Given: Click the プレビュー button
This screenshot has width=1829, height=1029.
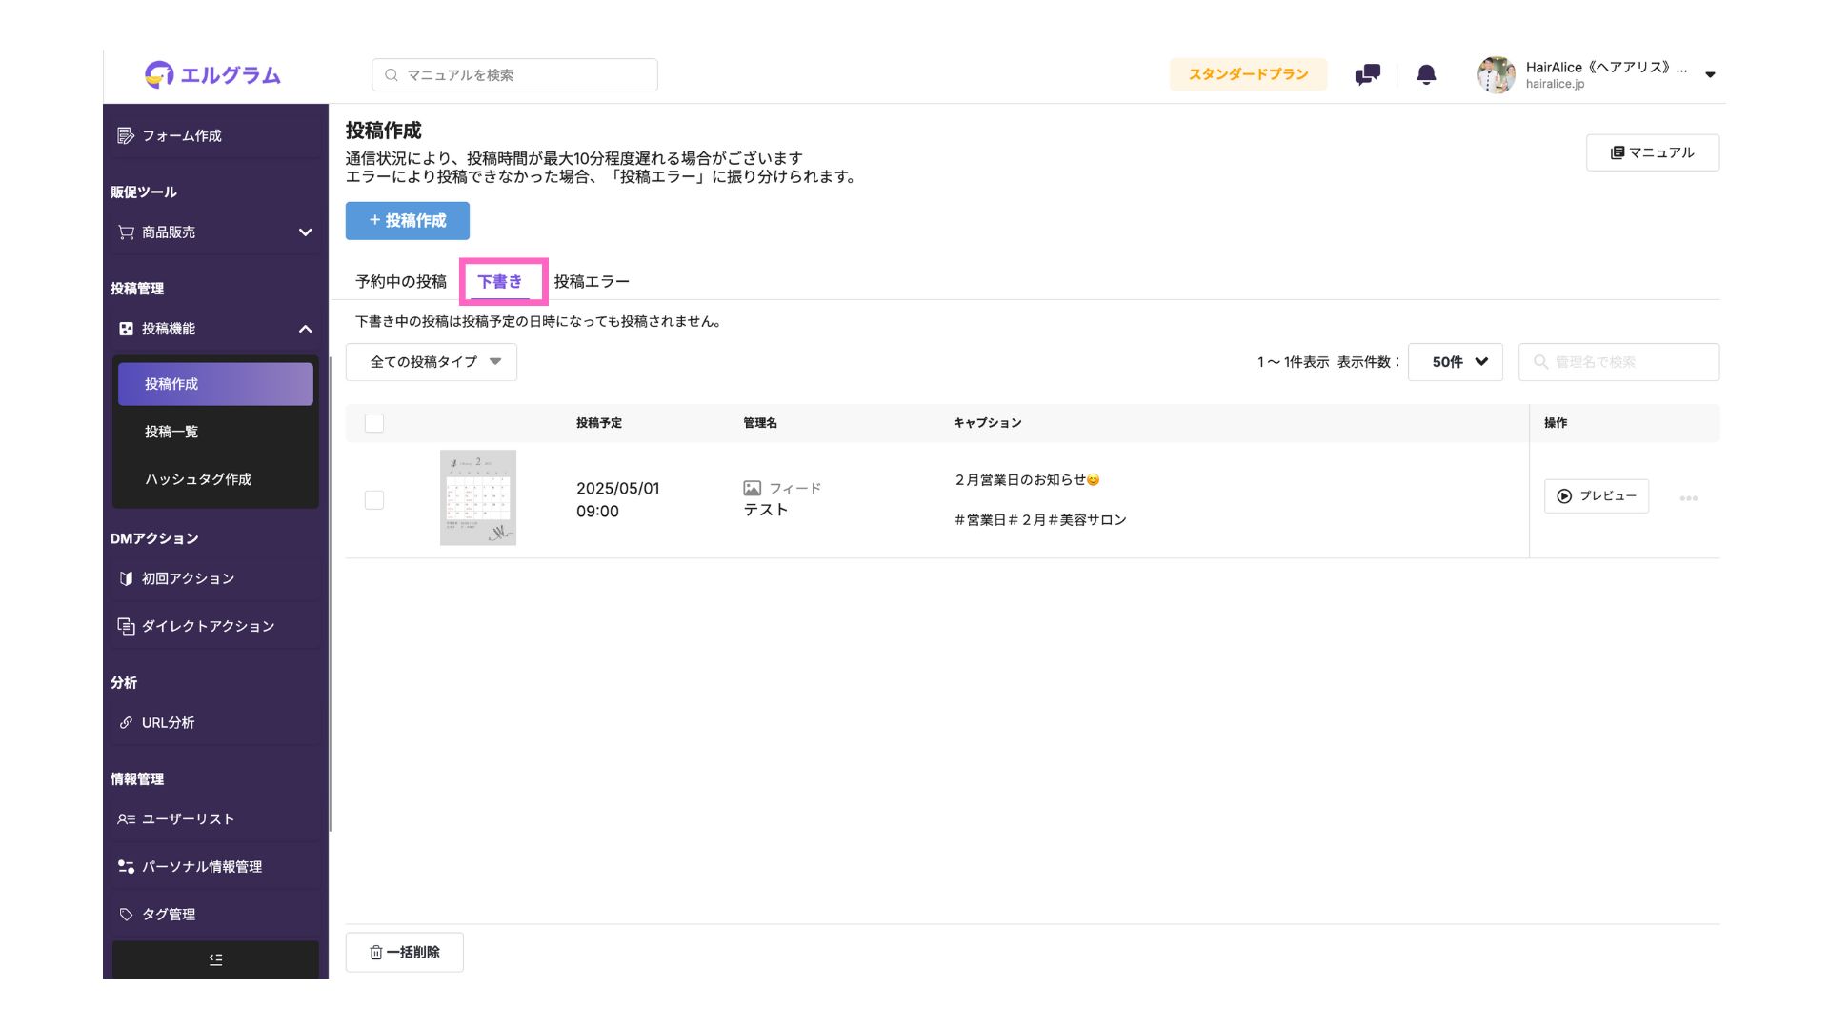Looking at the screenshot, I should 1596,496.
